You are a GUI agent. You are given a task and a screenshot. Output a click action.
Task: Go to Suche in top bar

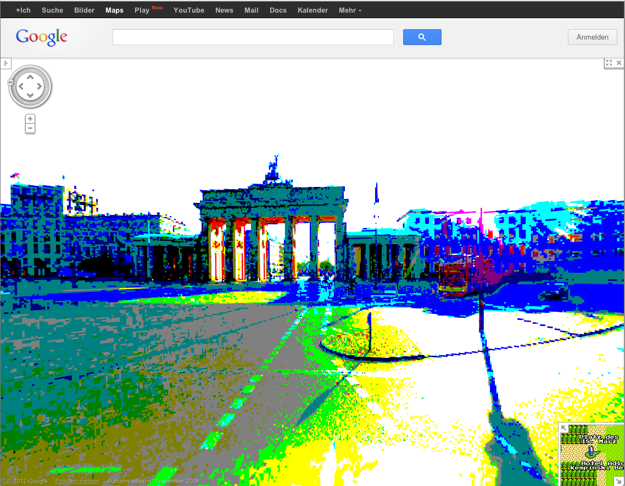pyautogui.click(x=52, y=10)
